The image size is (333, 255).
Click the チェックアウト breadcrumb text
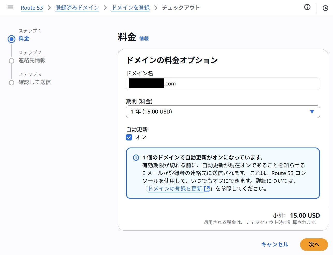(181, 8)
